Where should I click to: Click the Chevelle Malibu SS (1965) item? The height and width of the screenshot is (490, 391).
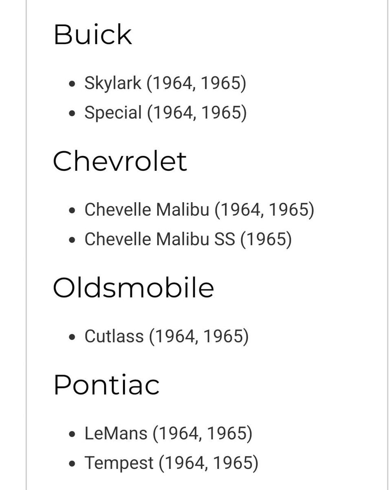(188, 239)
